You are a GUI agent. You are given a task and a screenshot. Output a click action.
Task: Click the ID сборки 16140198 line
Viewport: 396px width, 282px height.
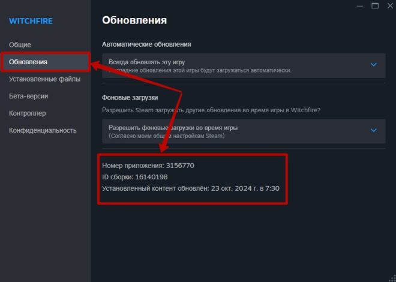coord(134,177)
